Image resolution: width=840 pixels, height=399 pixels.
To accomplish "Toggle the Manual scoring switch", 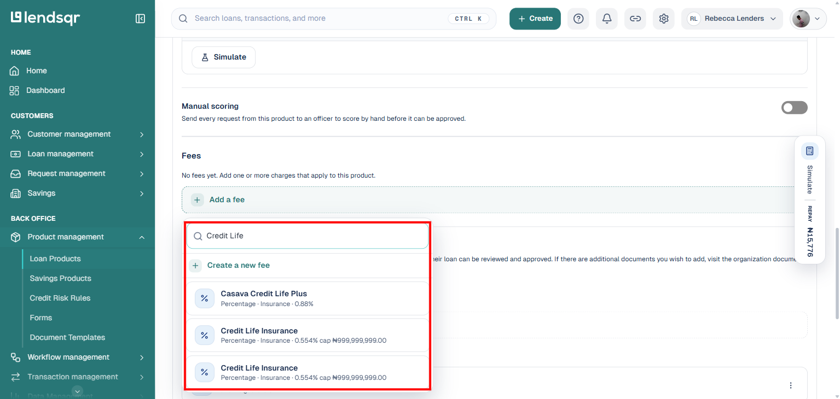I will coord(794,108).
